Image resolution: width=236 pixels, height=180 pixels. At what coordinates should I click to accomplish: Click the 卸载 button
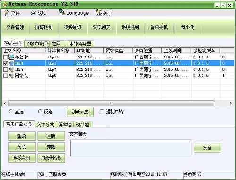click(51, 147)
